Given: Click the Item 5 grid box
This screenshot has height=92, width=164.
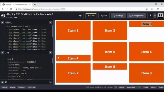Looking at the screenshot, I should click(110, 52).
